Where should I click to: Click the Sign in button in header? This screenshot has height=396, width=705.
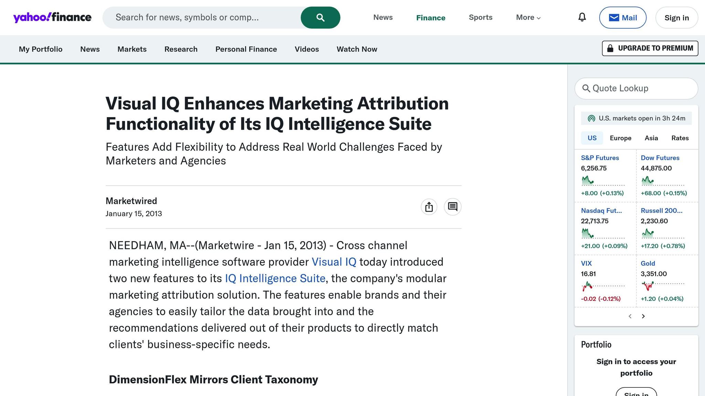pos(677,18)
